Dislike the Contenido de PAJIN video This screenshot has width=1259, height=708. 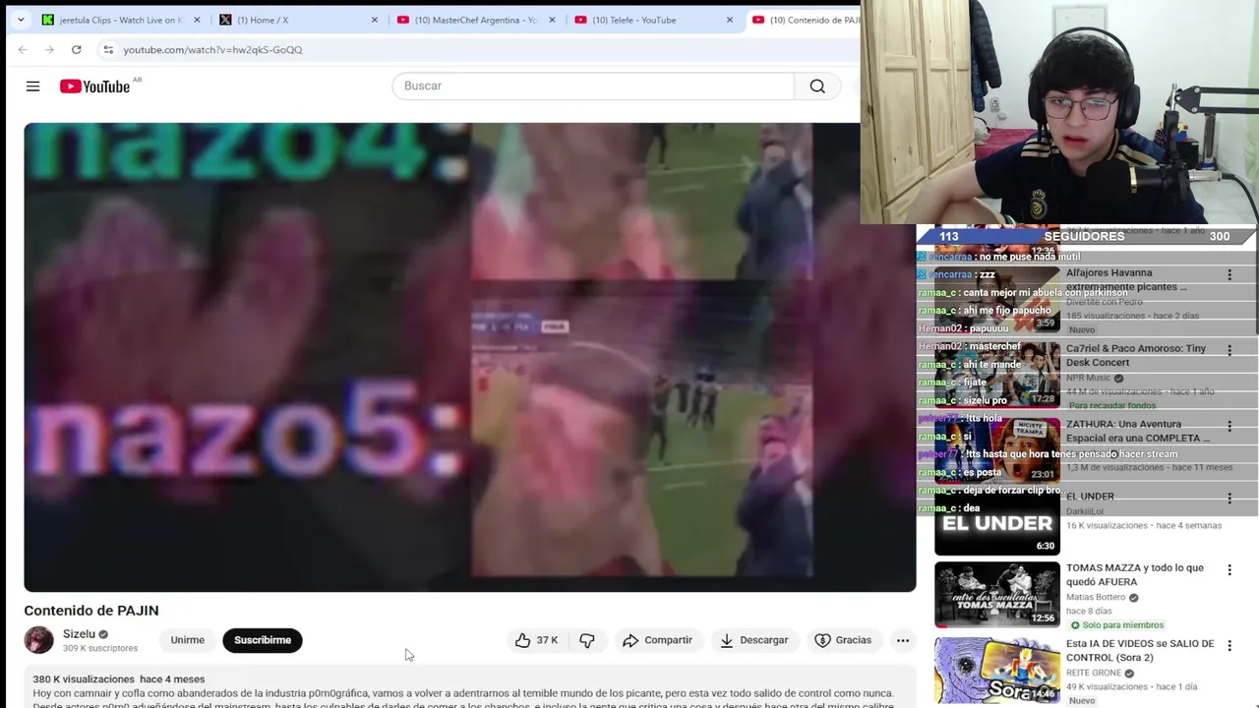pos(587,640)
